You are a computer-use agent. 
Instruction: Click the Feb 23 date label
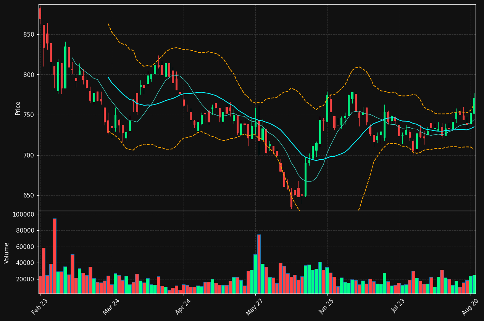tap(40, 307)
